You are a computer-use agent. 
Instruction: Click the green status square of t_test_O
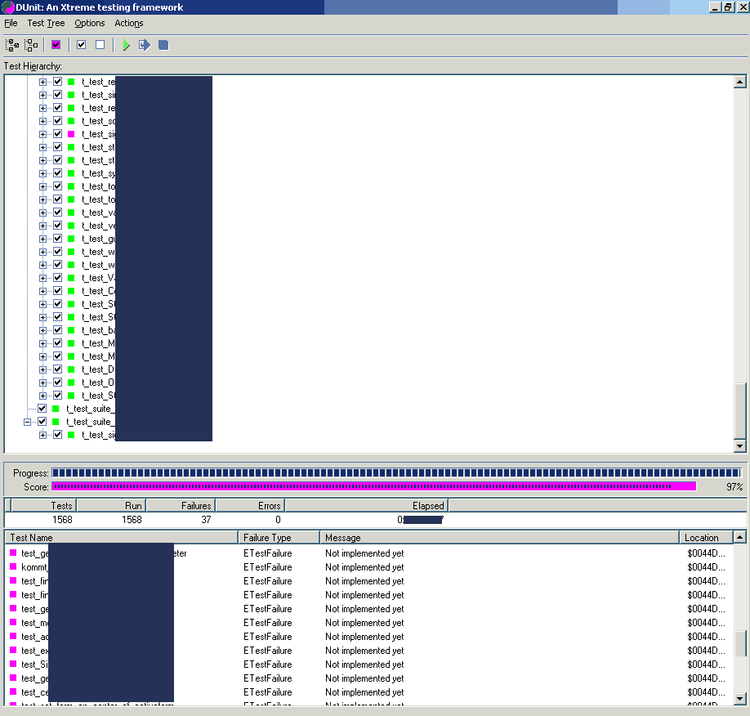tap(71, 383)
